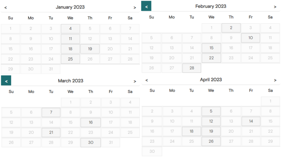The height and width of the screenshot is (157, 281).
Task: Go to previous month from January 2023
Action: pyautogui.click(x=5, y=7)
